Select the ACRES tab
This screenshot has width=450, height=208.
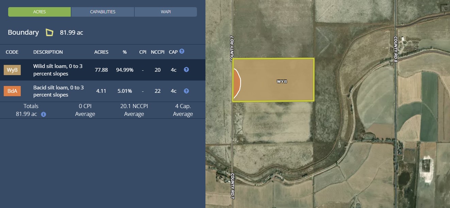pyautogui.click(x=39, y=12)
